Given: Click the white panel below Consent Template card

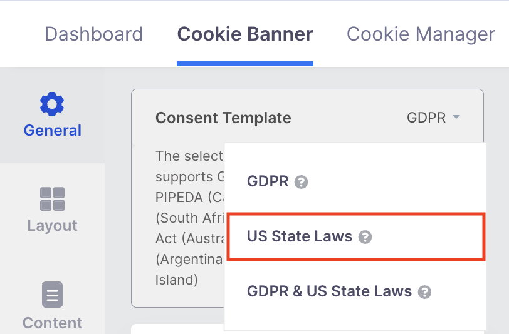Looking at the screenshot, I should click(x=177, y=328).
